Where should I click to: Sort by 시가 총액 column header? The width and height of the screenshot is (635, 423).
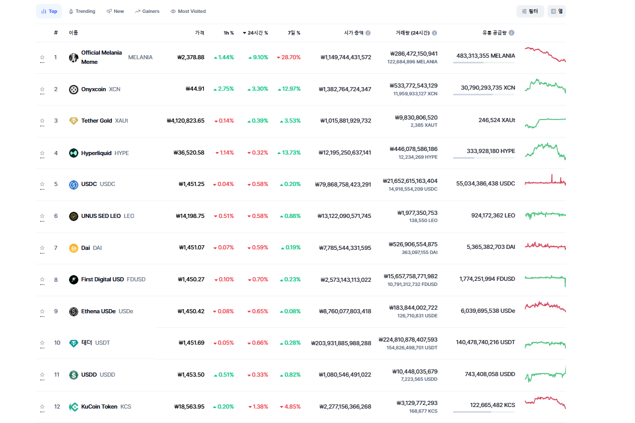point(354,33)
